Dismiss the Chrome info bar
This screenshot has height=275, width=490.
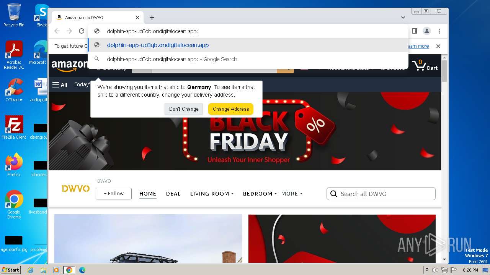438,46
